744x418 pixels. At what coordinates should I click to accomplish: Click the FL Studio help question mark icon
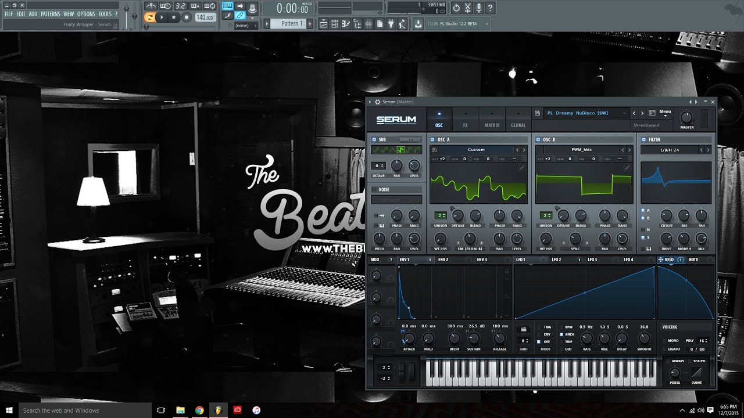click(x=490, y=8)
